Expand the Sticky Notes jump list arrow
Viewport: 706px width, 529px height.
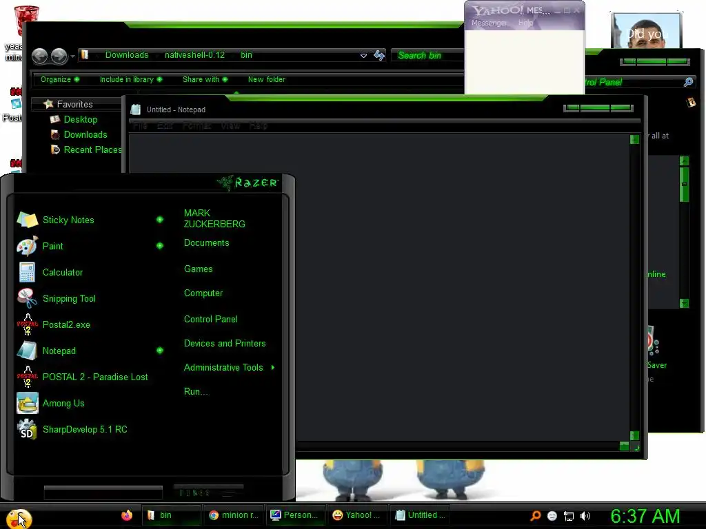[x=160, y=220]
